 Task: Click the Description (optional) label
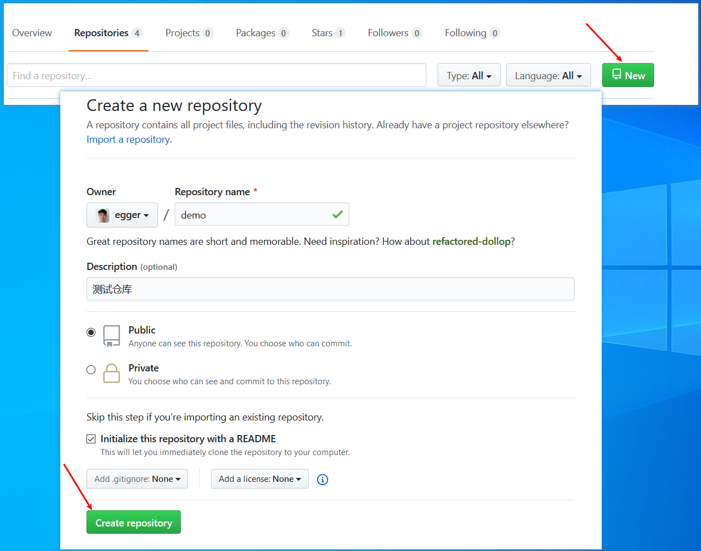coord(132,267)
